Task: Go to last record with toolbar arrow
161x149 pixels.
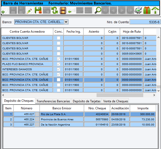Action: click(x=130, y=10)
